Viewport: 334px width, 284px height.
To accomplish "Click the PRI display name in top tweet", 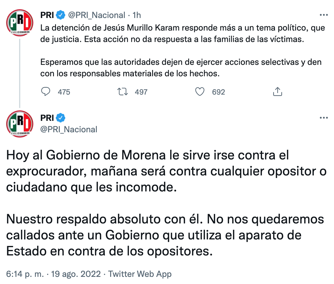I will pyautogui.click(x=47, y=15).
